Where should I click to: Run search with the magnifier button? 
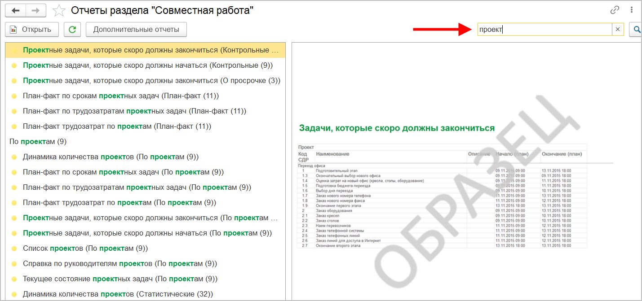(636, 30)
